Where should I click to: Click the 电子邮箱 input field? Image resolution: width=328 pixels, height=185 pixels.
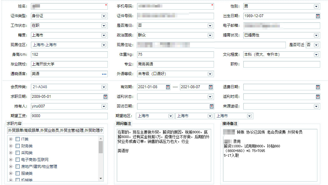[281, 26]
